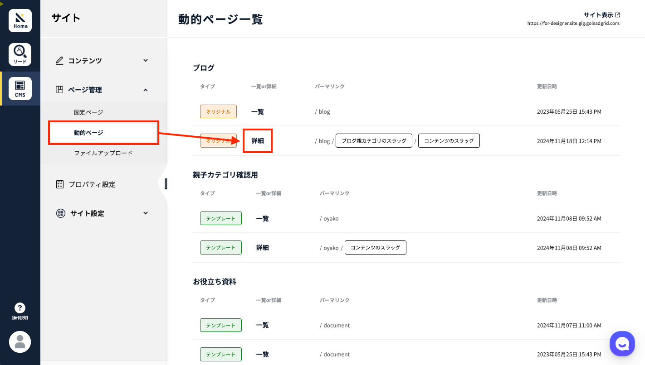This screenshot has width=645, height=365.
Task: Click テンプレート badge in document row dated 2024年11月07日
Action: pyautogui.click(x=221, y=325)
